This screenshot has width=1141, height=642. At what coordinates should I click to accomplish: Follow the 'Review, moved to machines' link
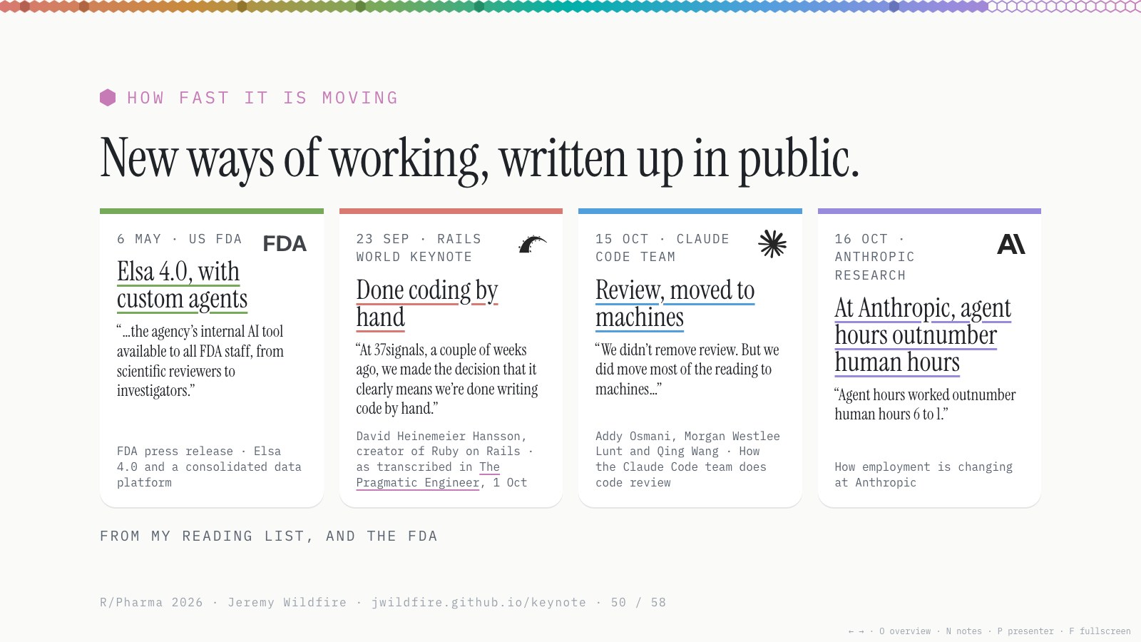coord(675,304)
